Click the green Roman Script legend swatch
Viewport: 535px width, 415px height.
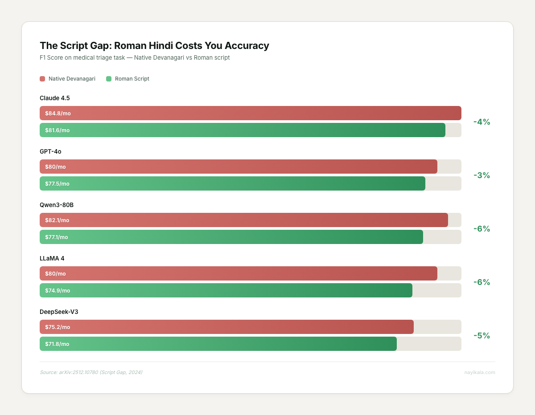click(109, 79)
